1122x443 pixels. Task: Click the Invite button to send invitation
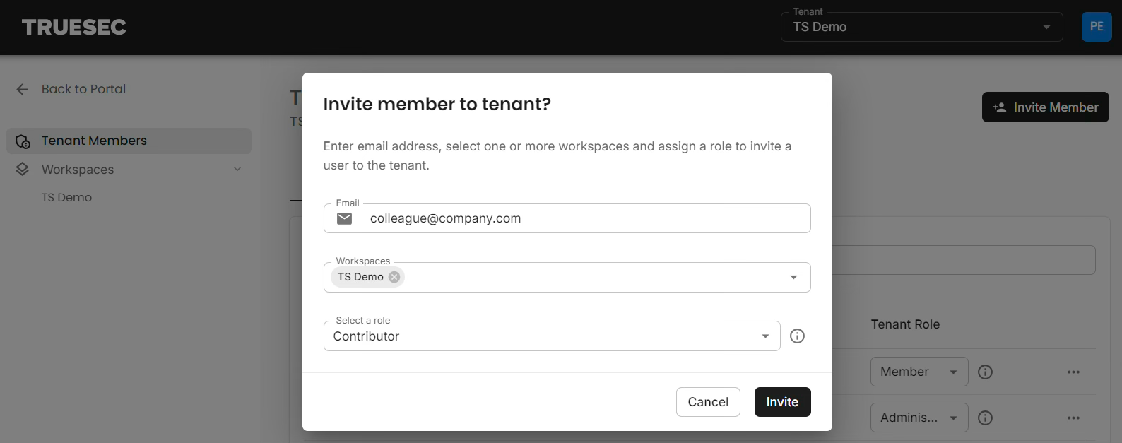click(782, 401)
